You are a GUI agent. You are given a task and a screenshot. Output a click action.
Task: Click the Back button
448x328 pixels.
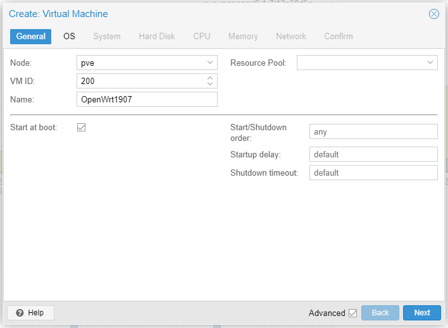click(380, 313)
